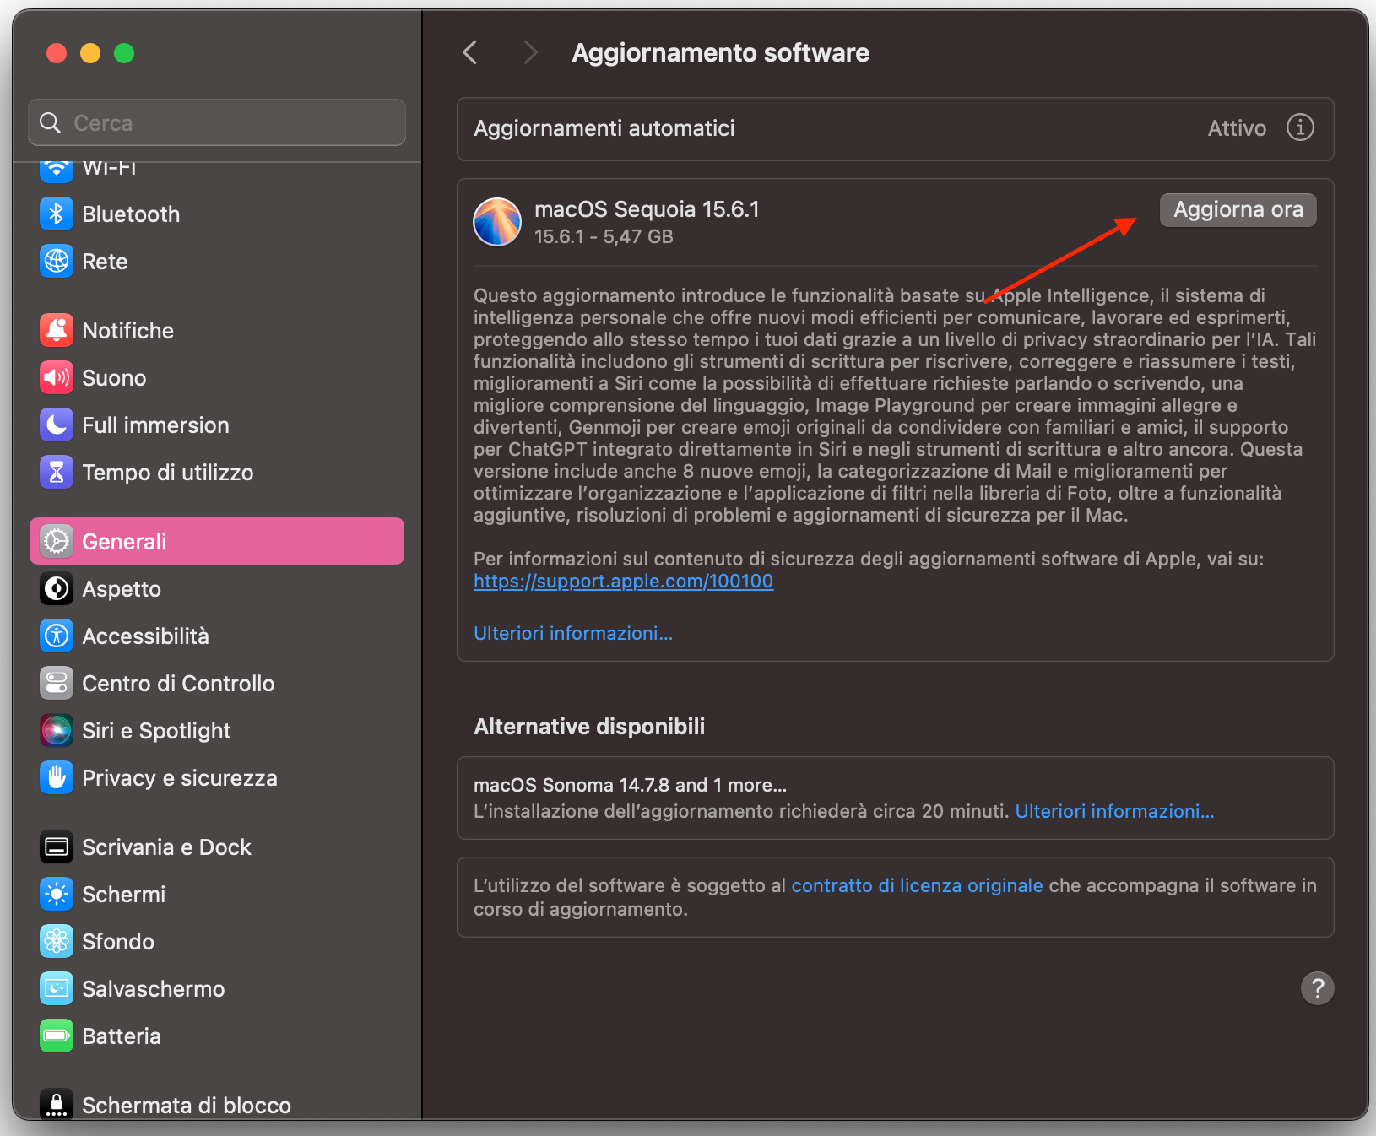
Task: Click the forward navigation chevron
Action: (x=530, y=51)
